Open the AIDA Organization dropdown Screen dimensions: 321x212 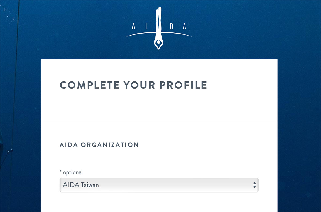(x=159, y=185)
